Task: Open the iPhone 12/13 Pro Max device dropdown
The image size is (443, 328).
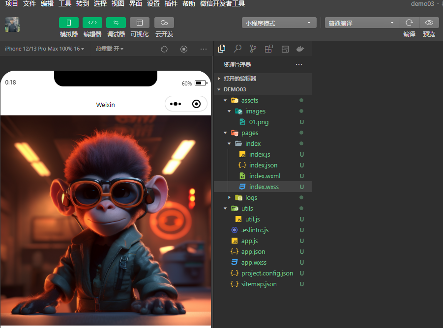Action: tap(44, 49)
